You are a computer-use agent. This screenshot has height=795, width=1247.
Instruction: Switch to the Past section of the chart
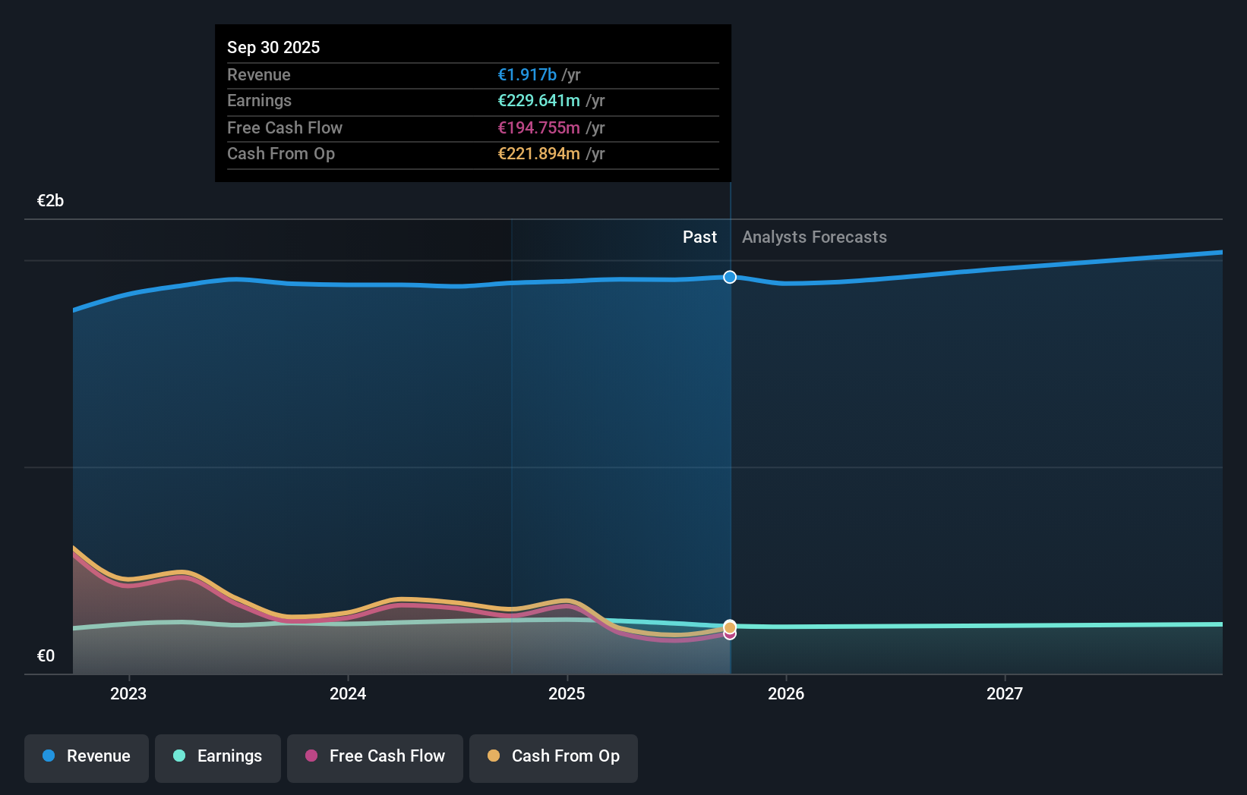699,237
